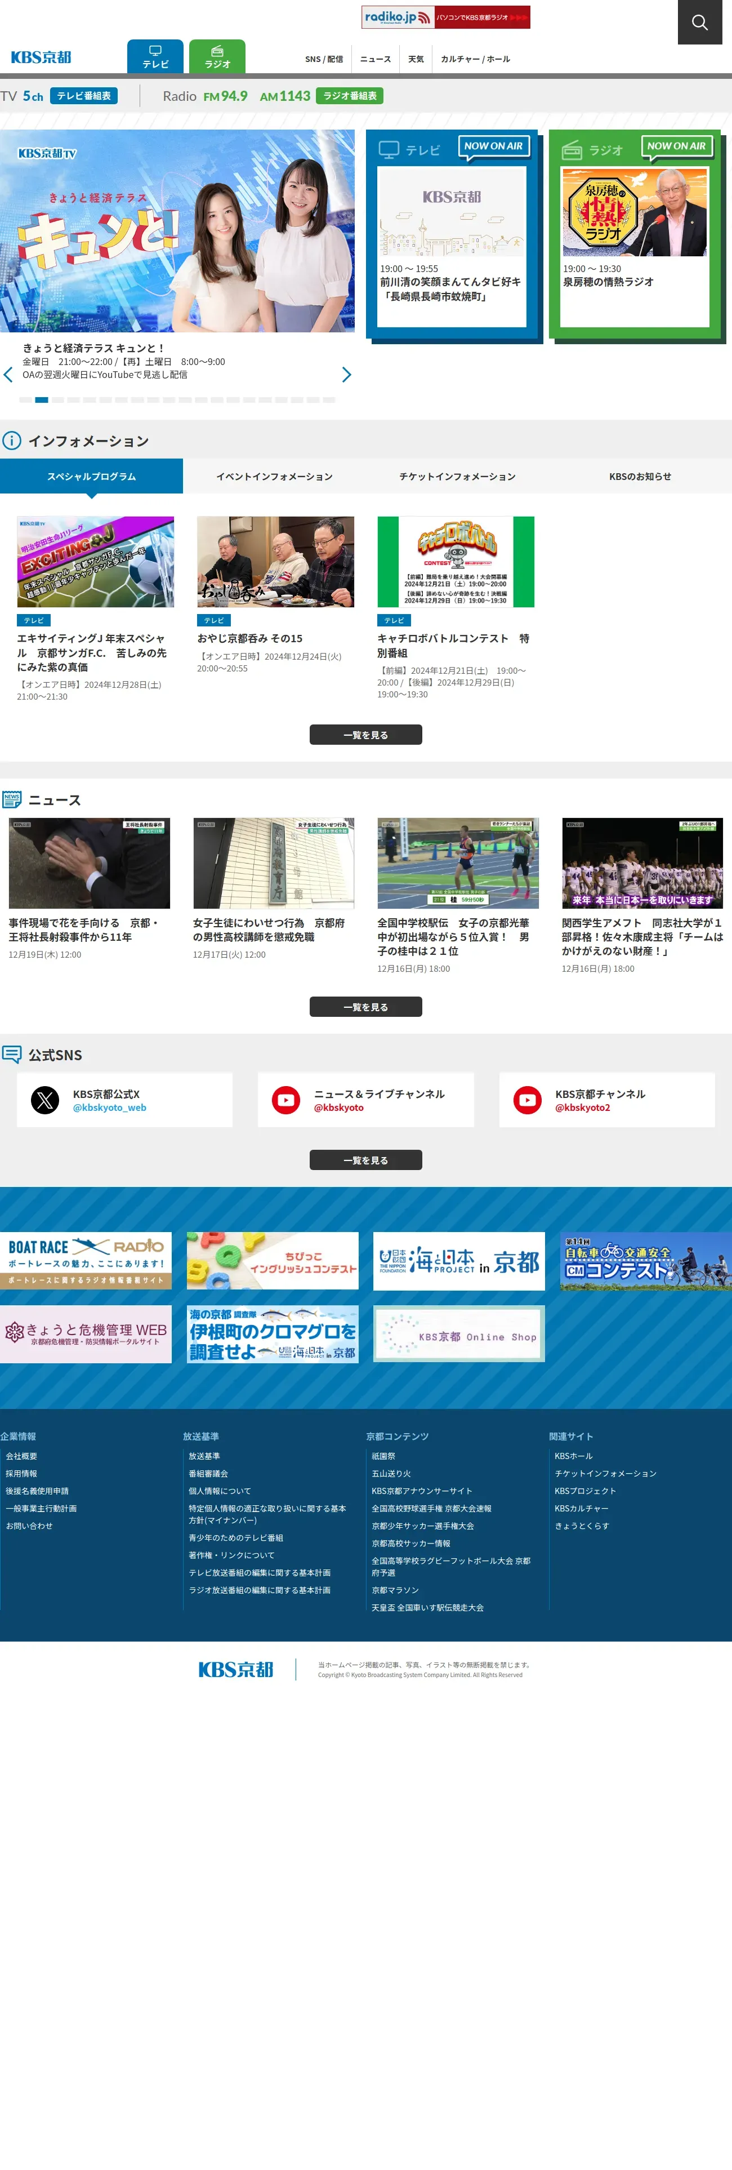The image size is (732, 2170).
Task: Click the footer KBS京都 logo
Action: point(236,1670)
